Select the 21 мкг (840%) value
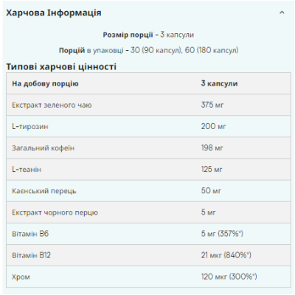The height and width of the screenshot is (295, 295). point(226,255)
